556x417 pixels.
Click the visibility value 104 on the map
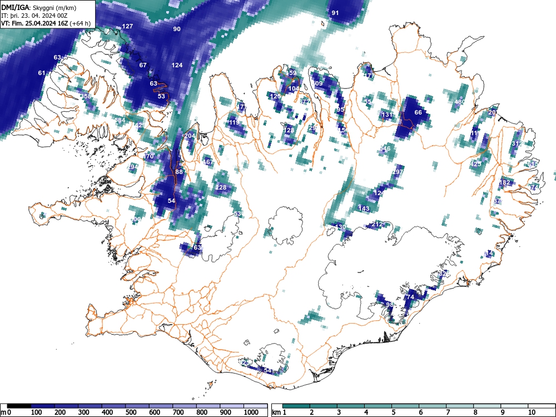(294, 88)
